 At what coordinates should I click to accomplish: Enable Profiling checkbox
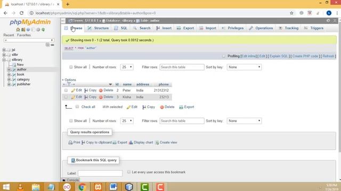224,56
